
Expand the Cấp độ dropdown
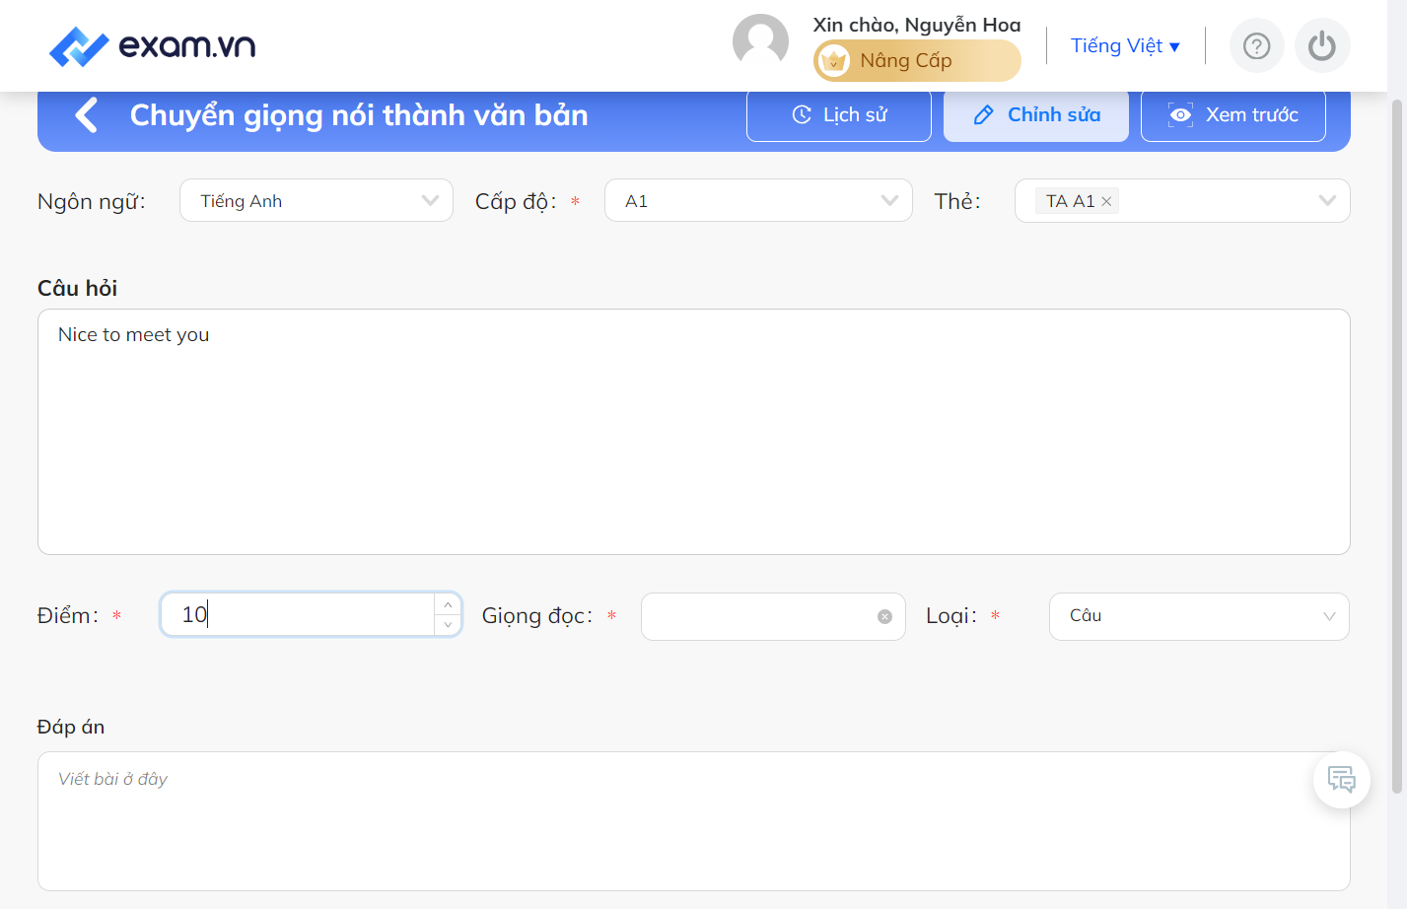pyautogui.click(x=758, y=201)
